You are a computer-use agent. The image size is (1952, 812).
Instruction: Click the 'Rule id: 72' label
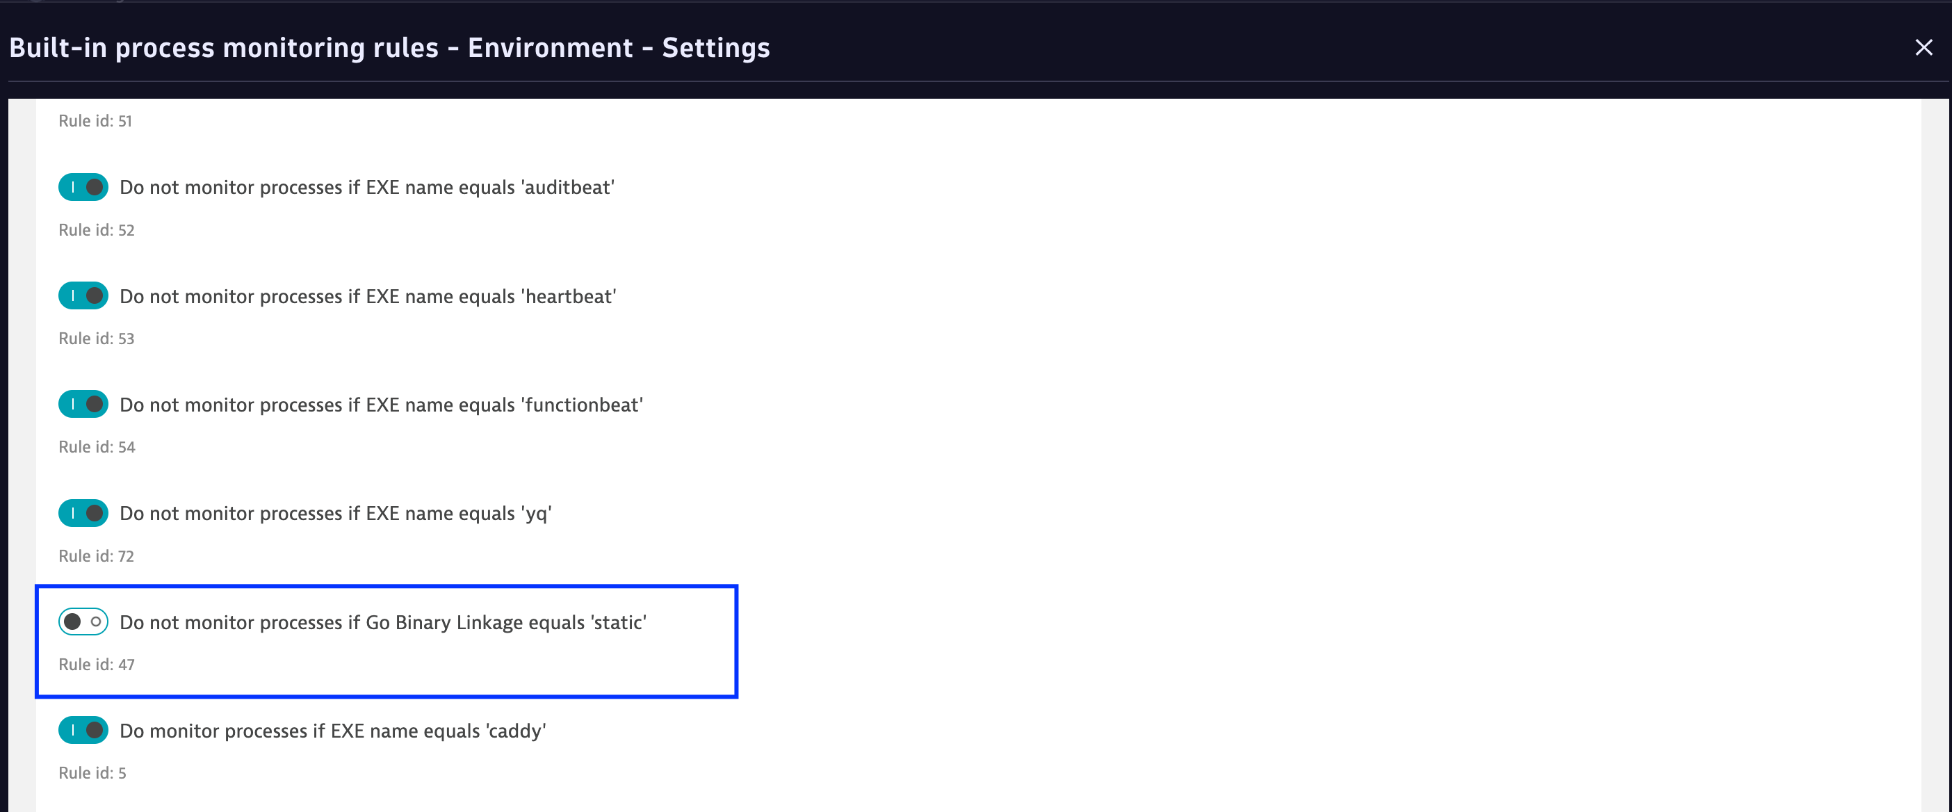coord(96,555)
